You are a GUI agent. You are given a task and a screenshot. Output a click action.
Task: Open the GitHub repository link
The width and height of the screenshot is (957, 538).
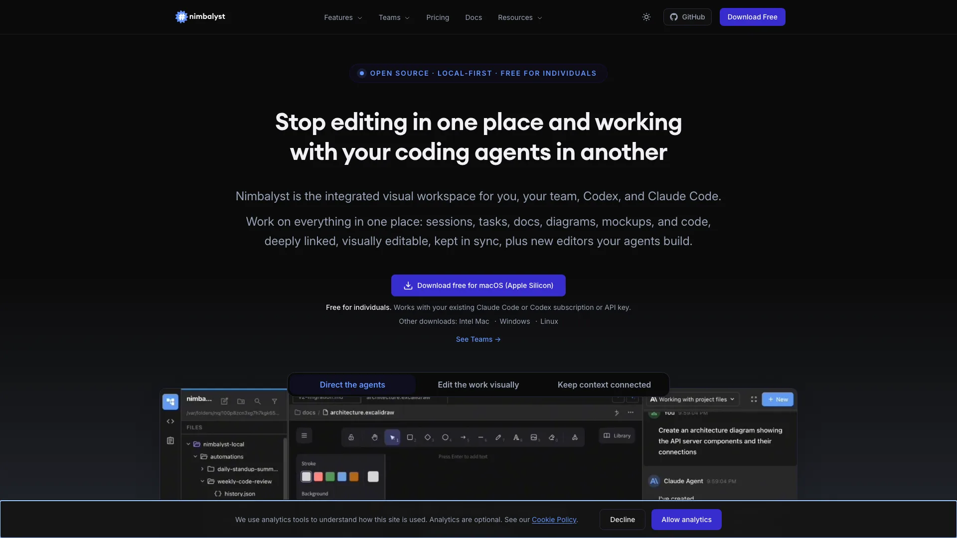pyautogui.click(x=687, y=17)
